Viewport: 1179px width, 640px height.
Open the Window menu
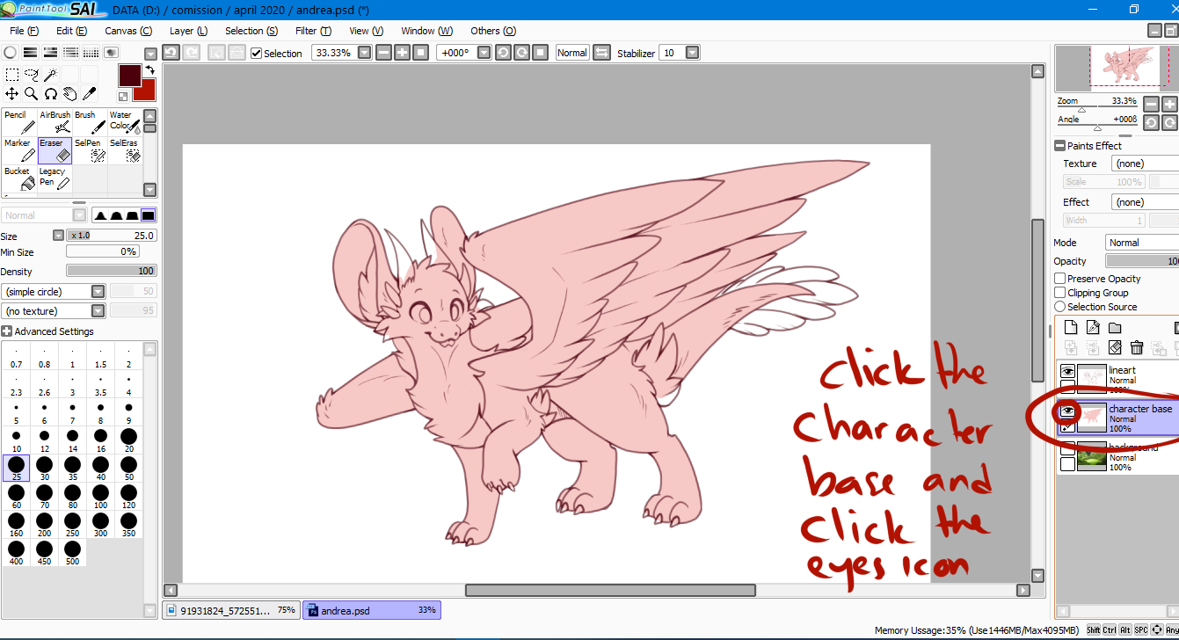pyautogui.click(x=427, y=31)
